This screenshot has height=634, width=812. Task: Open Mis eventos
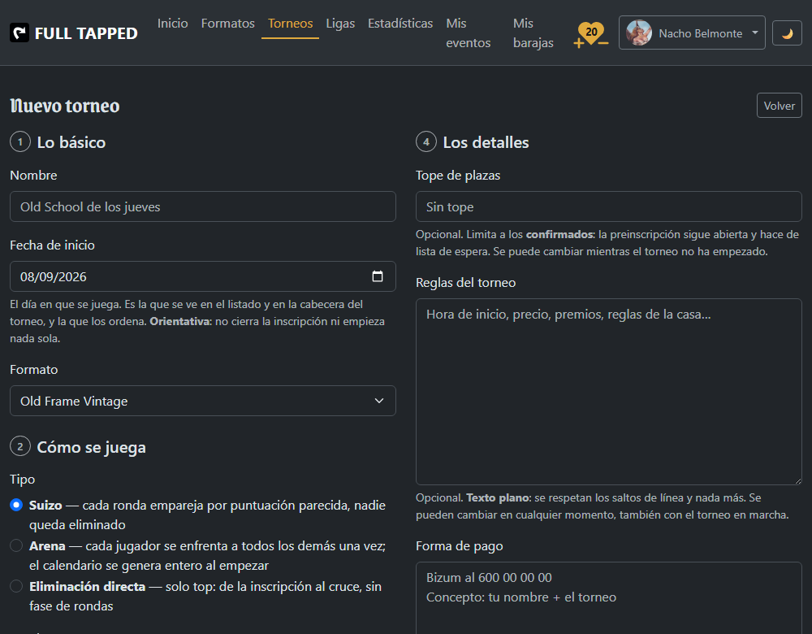click(469, 33)
